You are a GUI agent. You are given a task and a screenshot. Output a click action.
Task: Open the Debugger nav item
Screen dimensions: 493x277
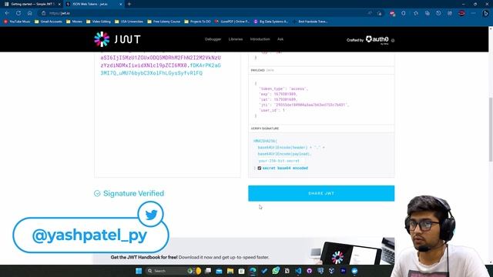[x=213, y=39]
